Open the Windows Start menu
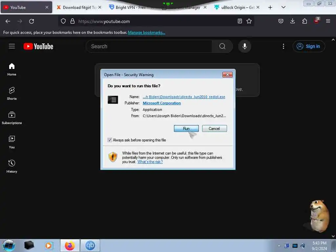Viewport: 336px width, 252px height. pyautogui.click(x=9, y=245)
